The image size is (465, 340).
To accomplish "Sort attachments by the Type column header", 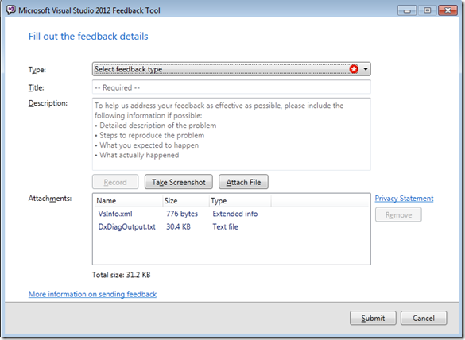I will (x=240, y=201).
